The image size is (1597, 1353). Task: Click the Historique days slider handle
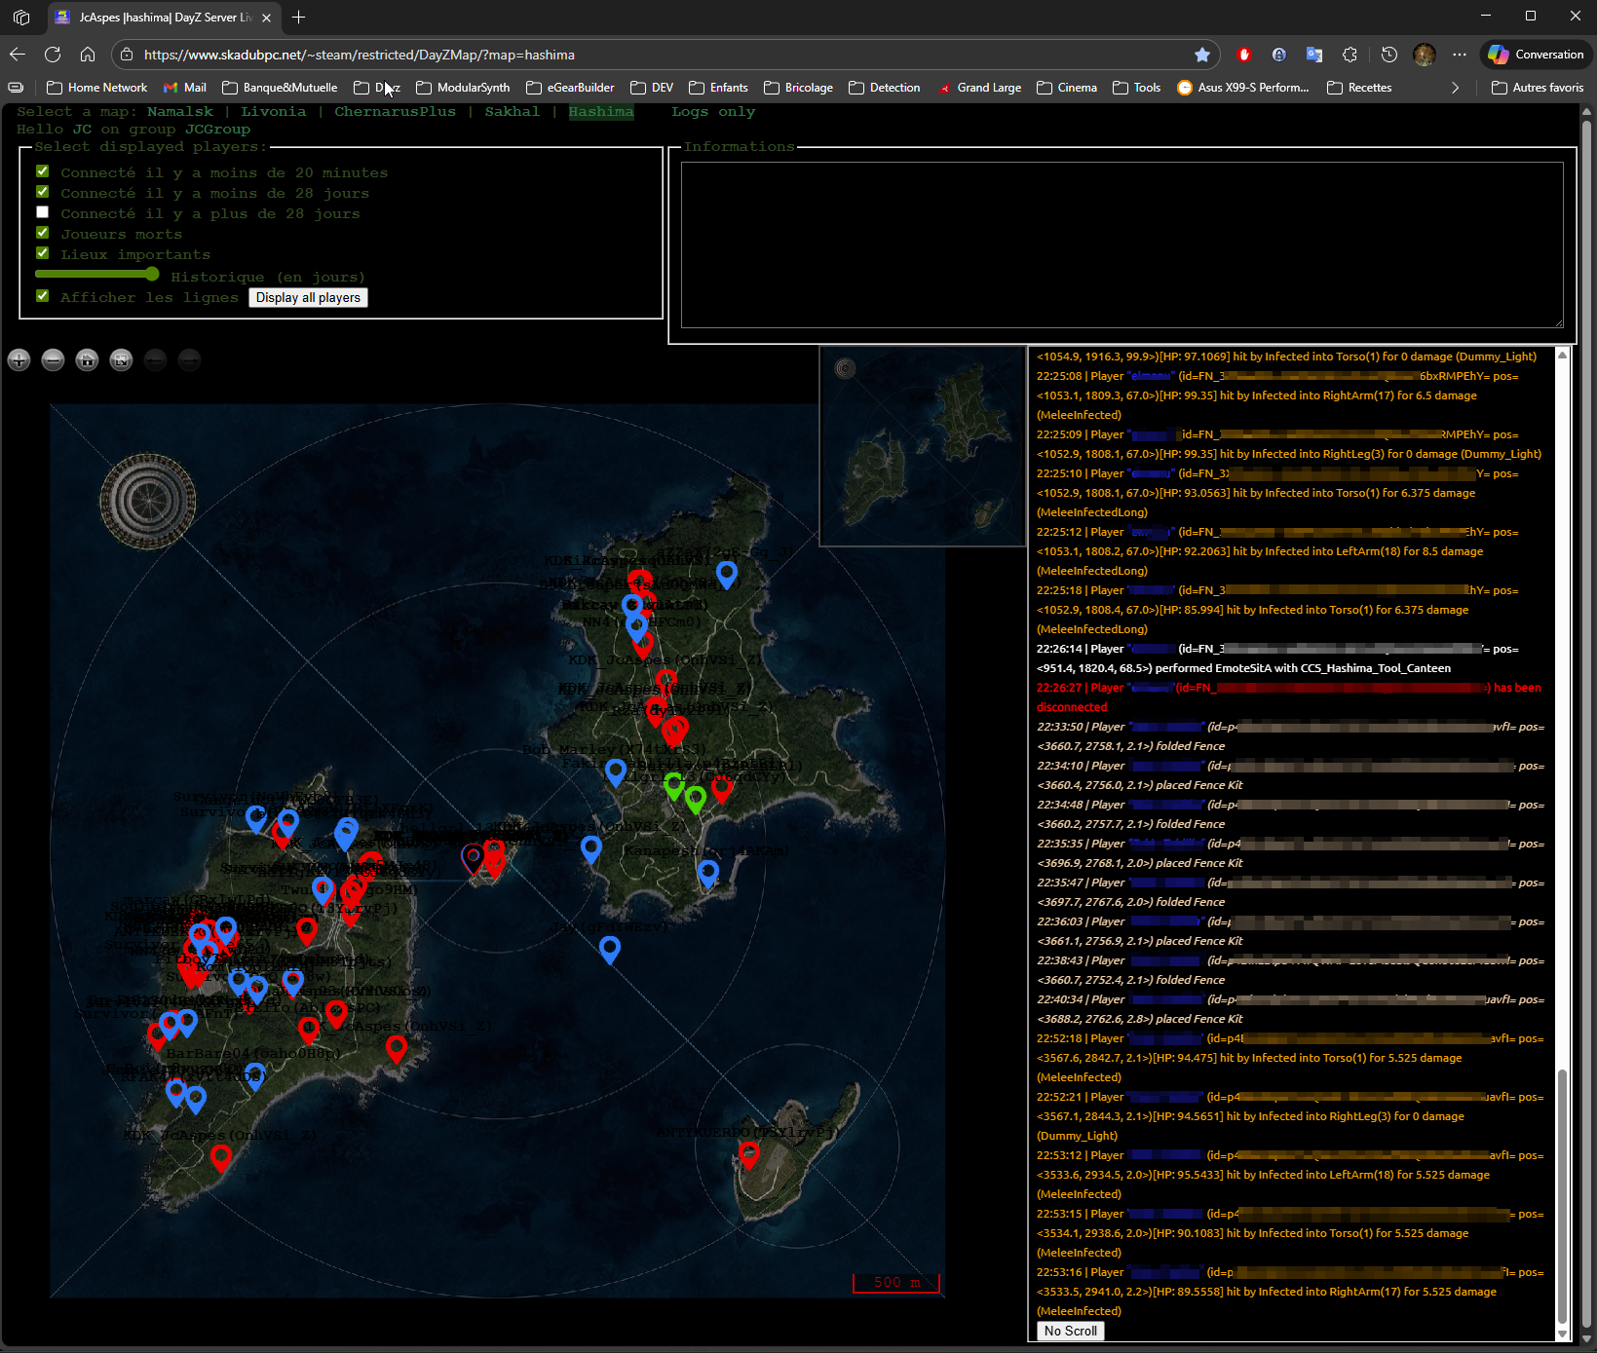pos(152,275)
